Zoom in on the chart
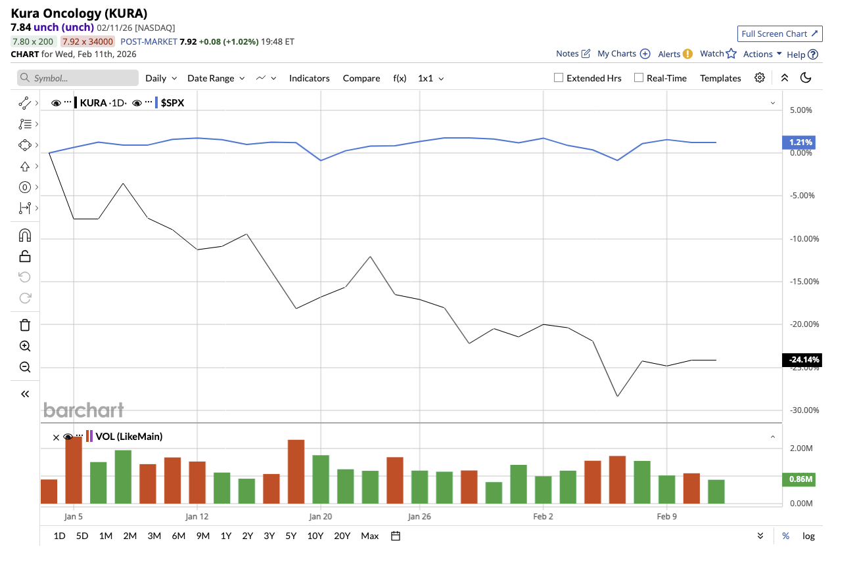 [x=25, y=346]
